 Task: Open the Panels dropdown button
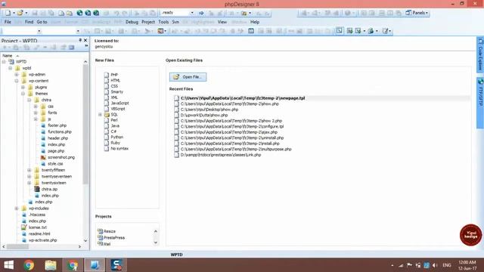(x=417, y=13)
